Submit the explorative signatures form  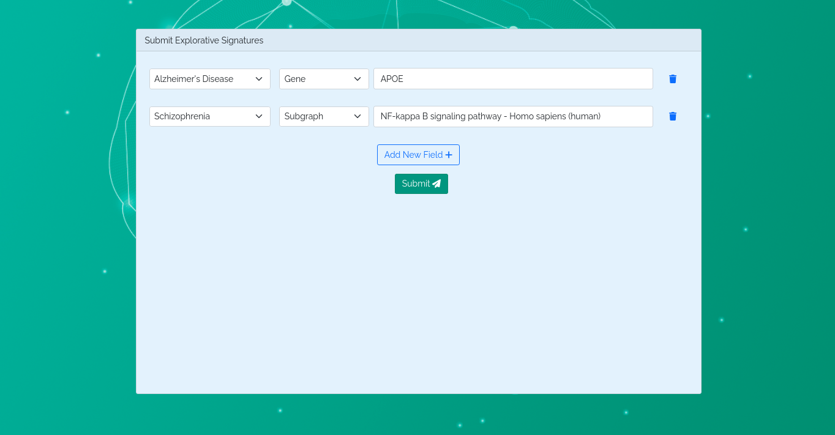(421, 184)
